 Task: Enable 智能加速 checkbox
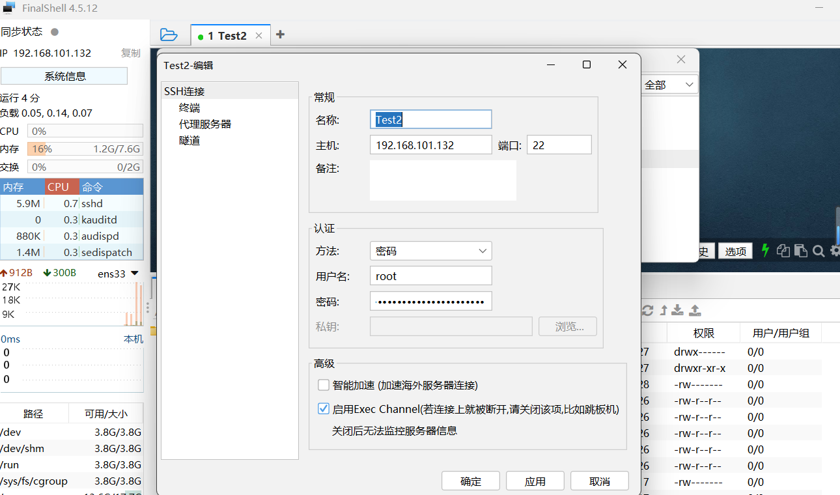pyautogui.click(x=324, y=385)
